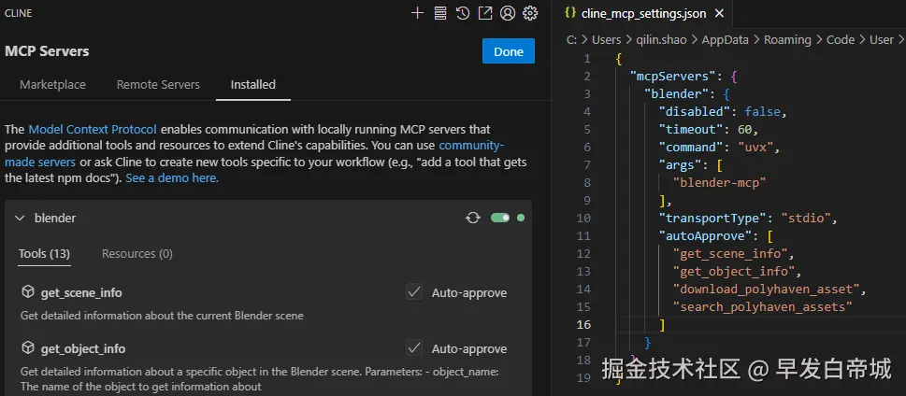This screenshot has height=396, width=906.
Task: Collapse the blender server section chevron
Action: click(20, 219)
